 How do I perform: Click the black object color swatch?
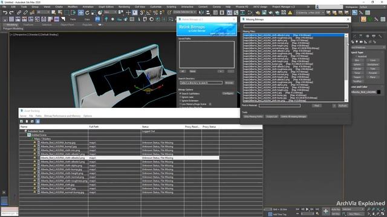(379, 92)
